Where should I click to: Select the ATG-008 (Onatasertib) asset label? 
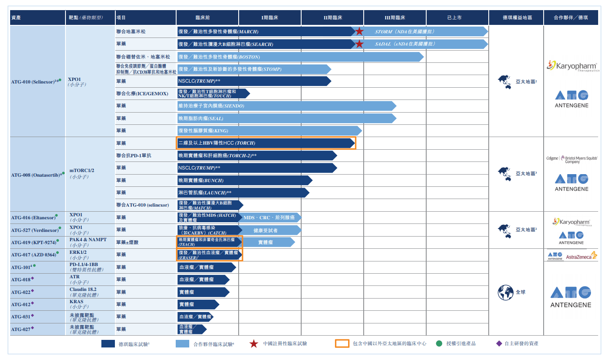(x=37, y=175)
